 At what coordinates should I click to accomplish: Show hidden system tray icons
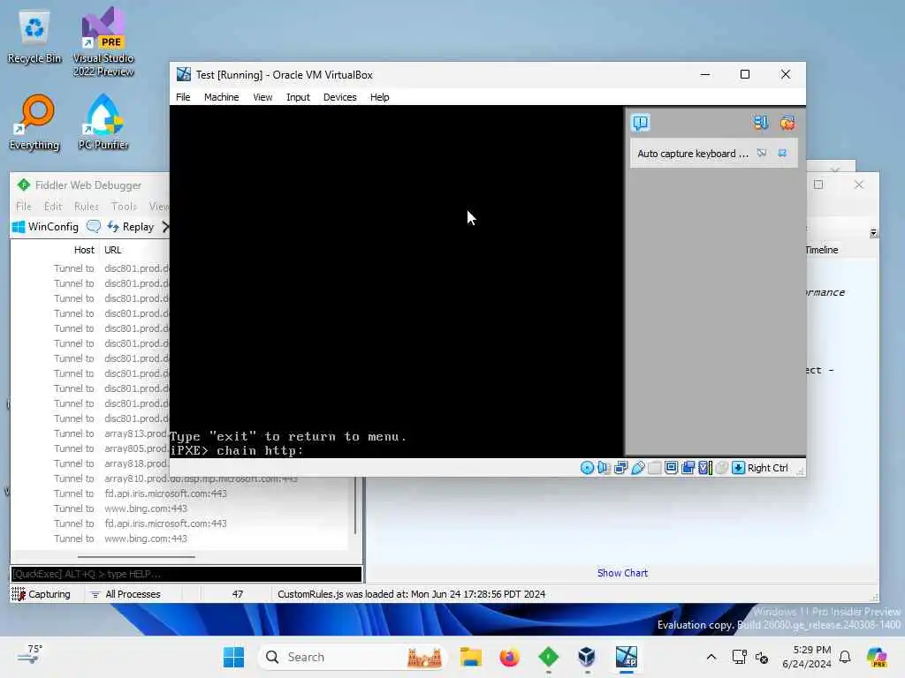(x=711, y=657)
